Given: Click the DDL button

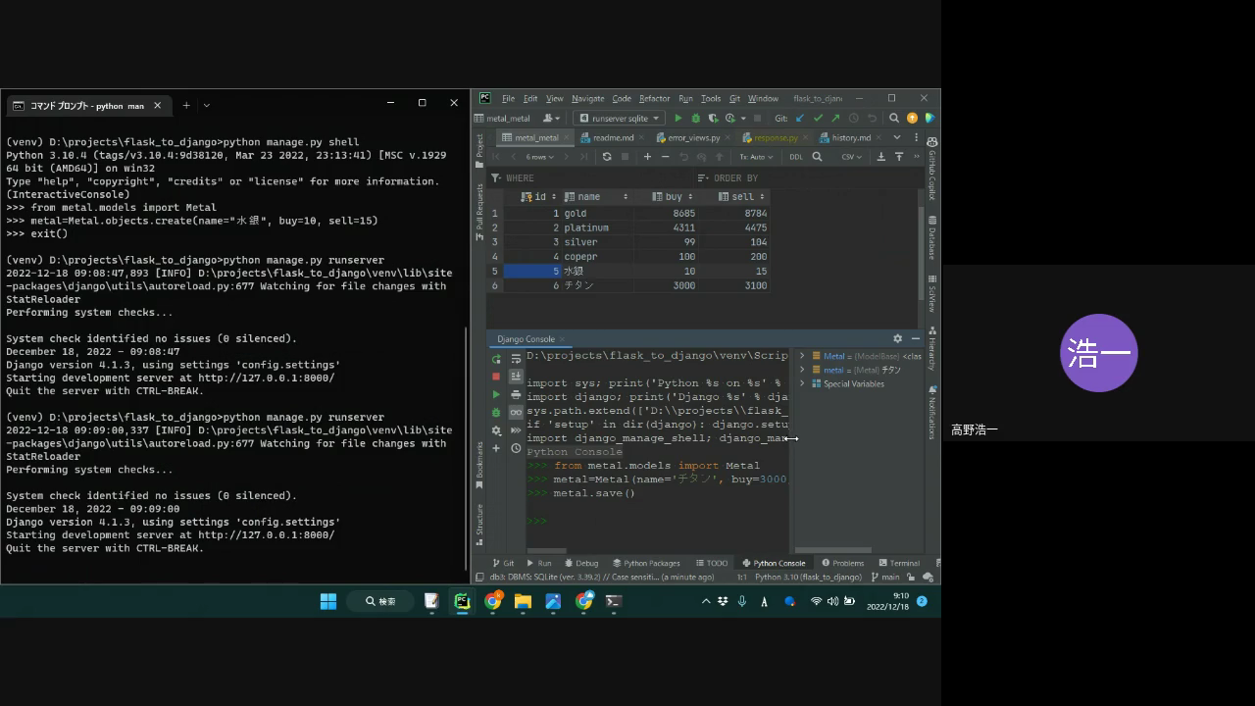Looking at the screenshot, I should (x=796, y=157).
